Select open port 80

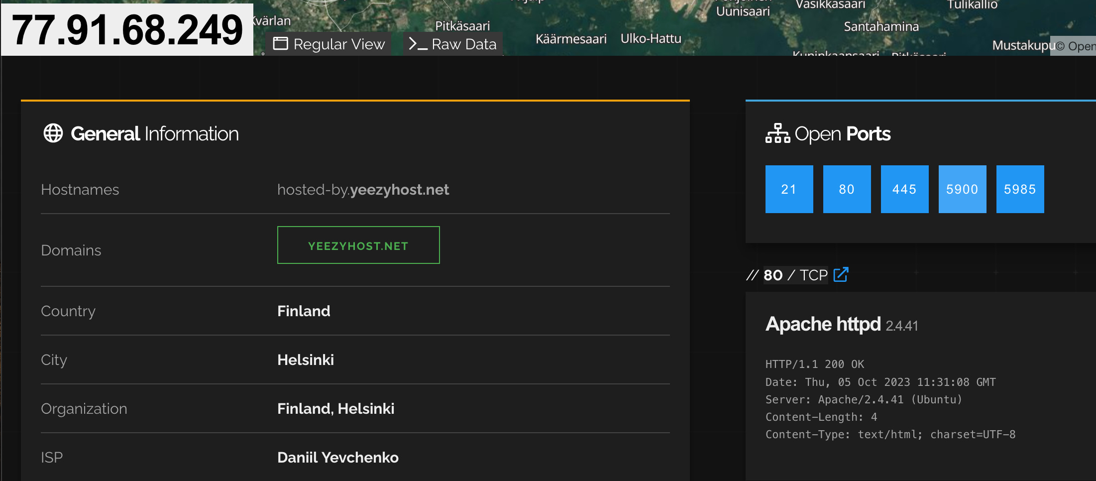(x=847, y=189)
